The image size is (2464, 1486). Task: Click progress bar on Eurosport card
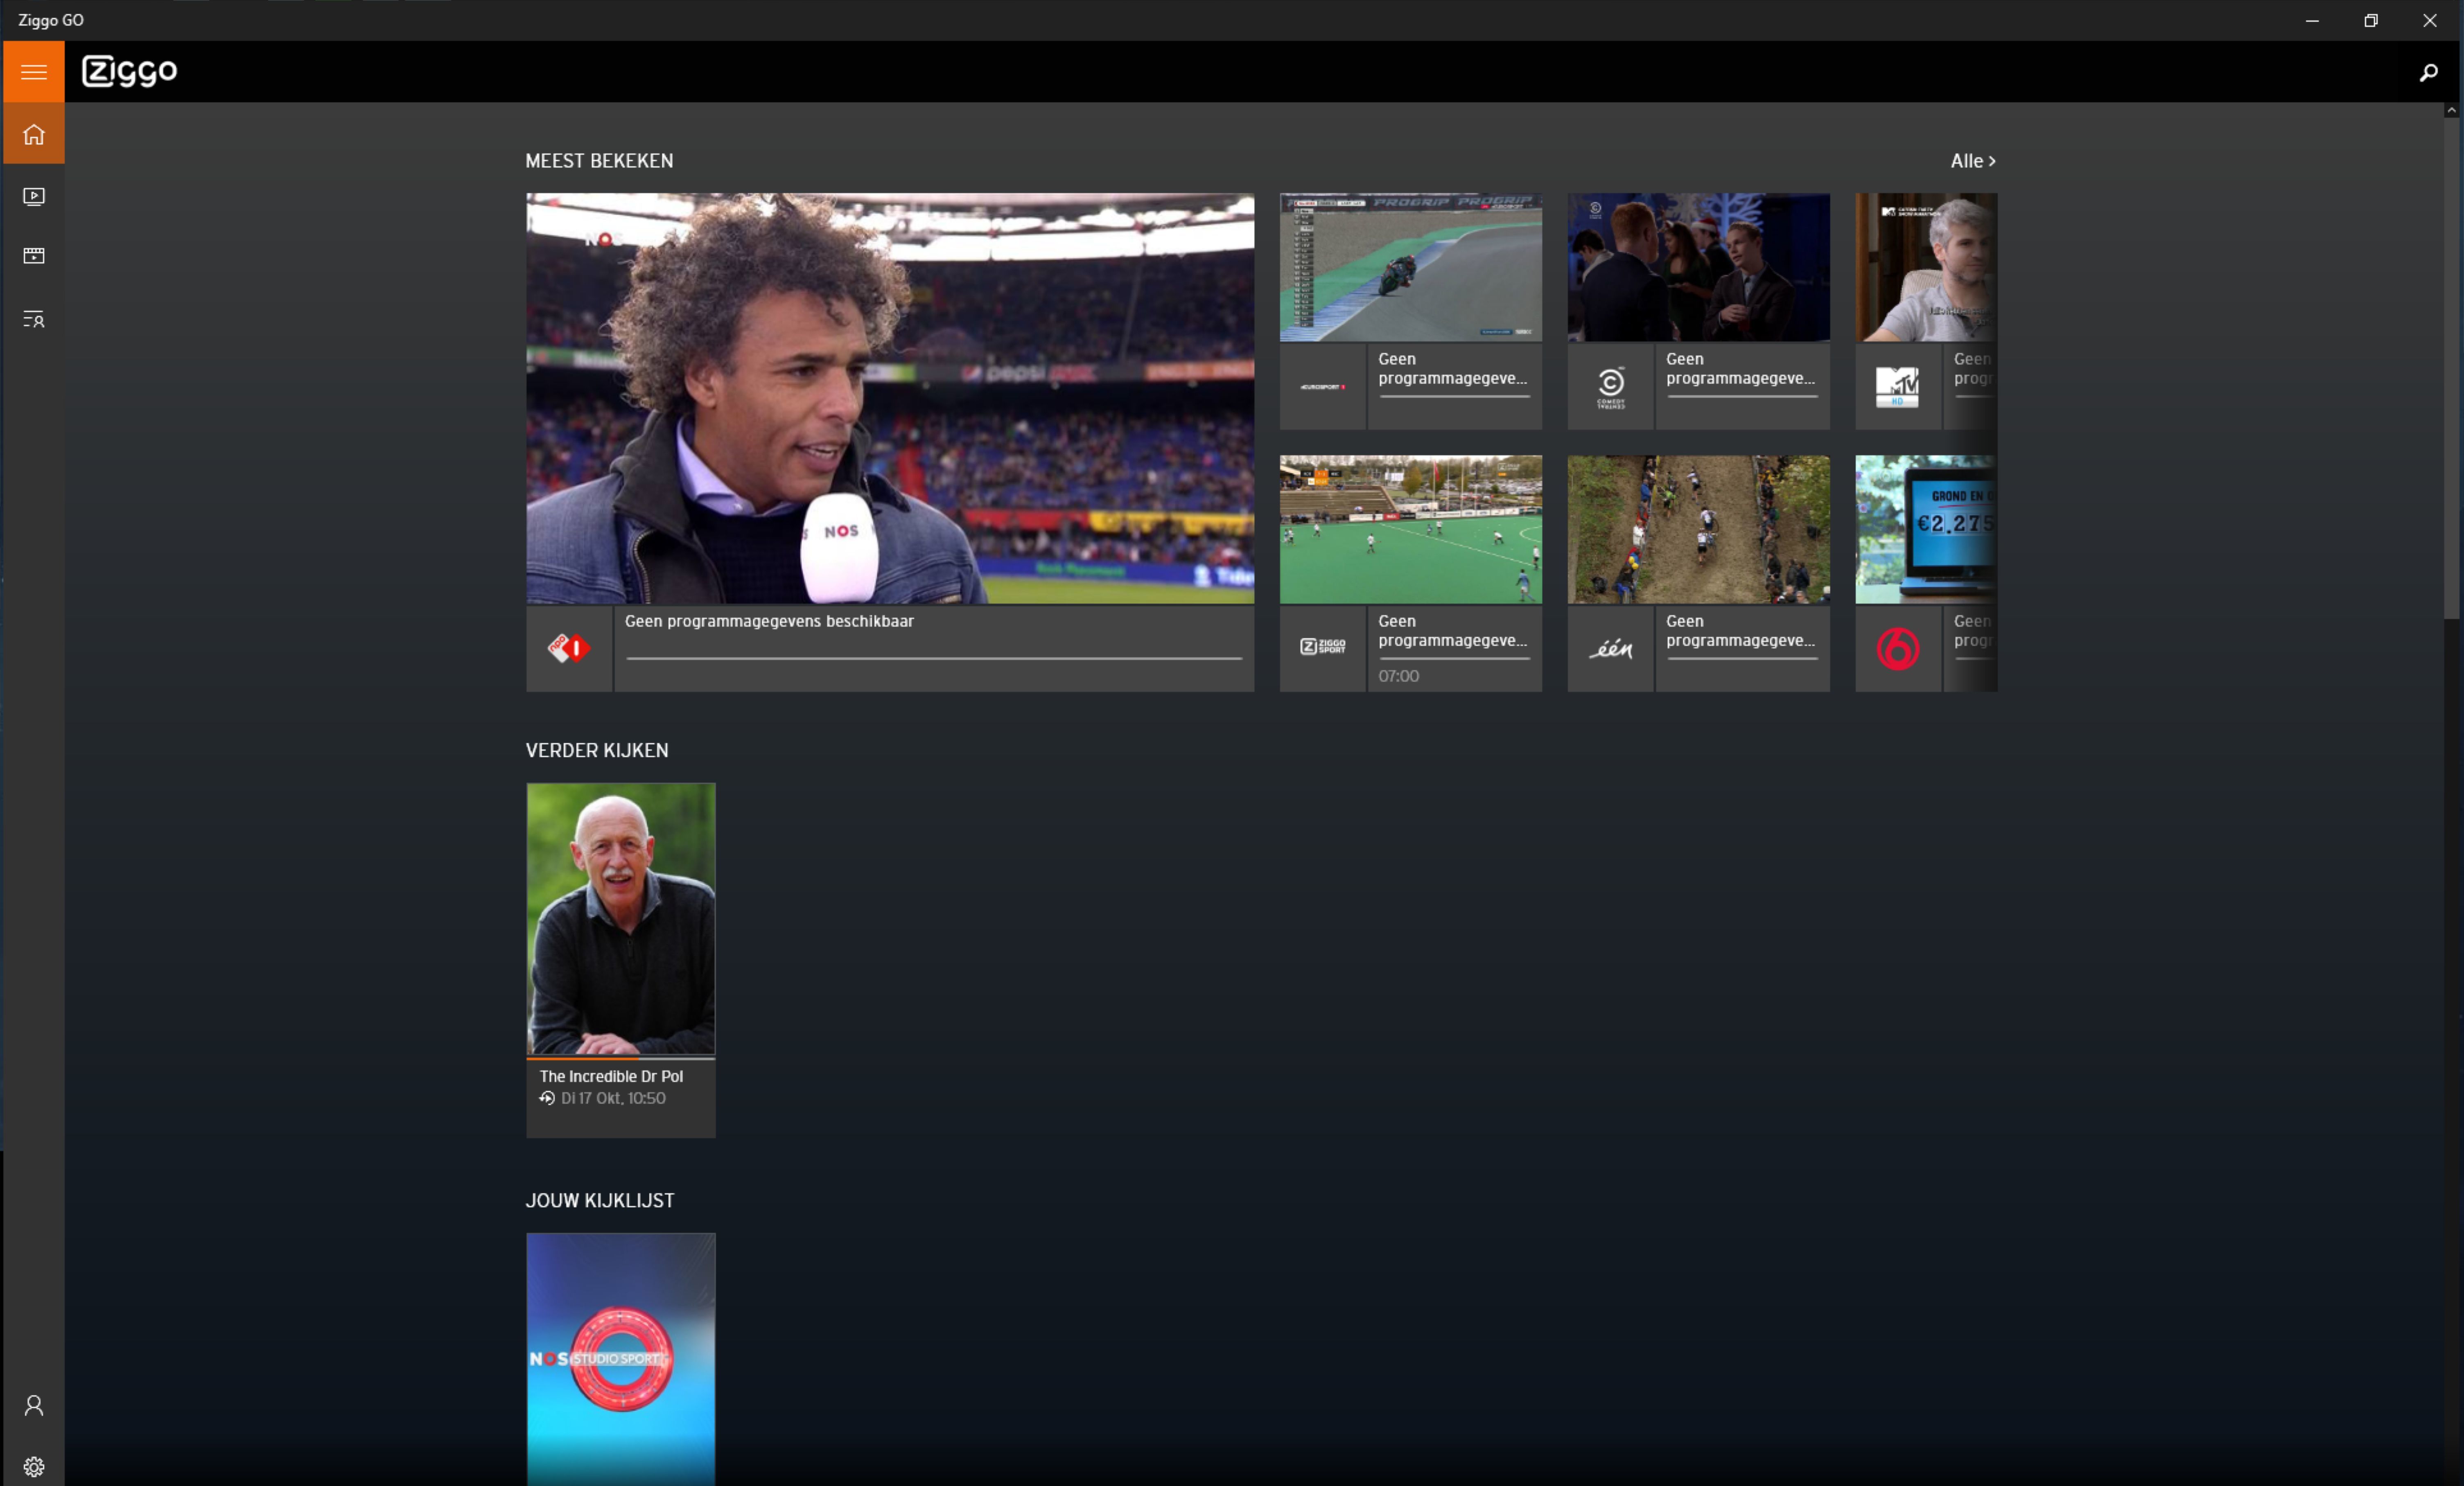[x=1454, y=396]
